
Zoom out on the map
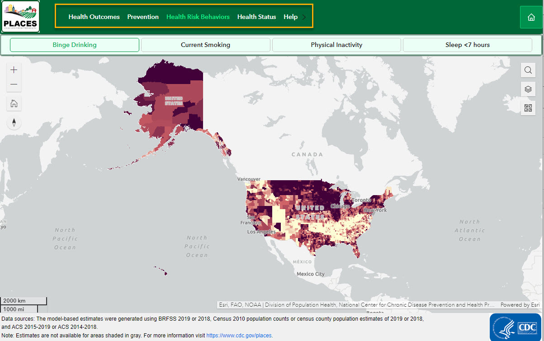click(14, 84)
